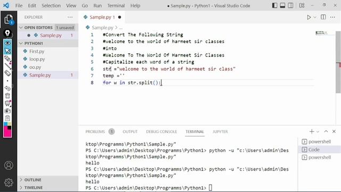Switch to the JUPYTER panel tab

(x=220, y=132)
